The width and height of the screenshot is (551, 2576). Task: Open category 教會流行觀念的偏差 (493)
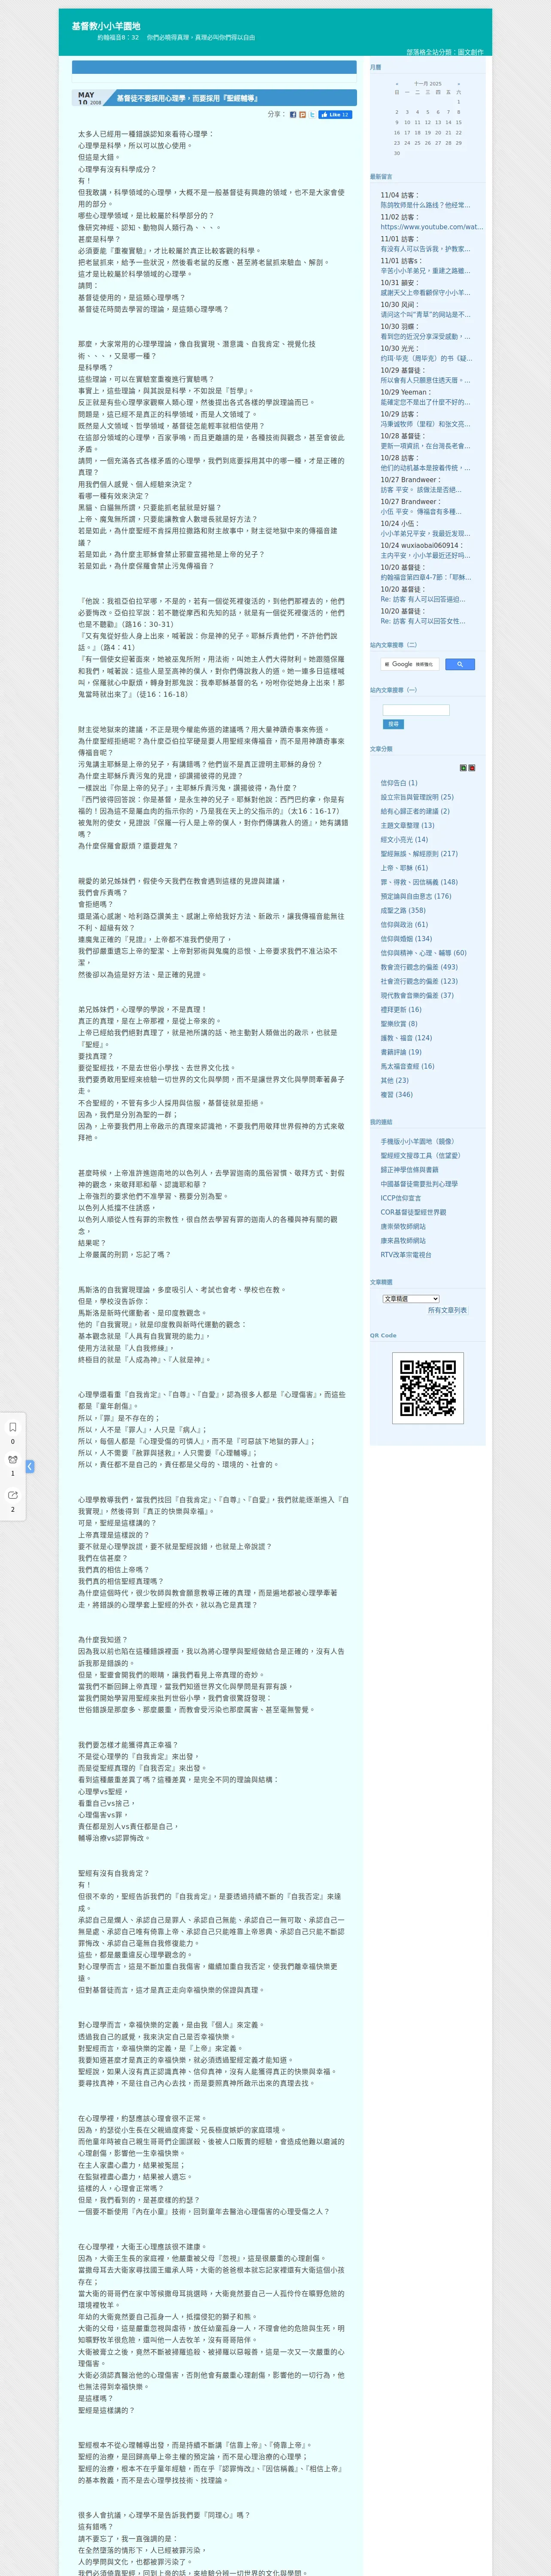click(x=419, y=967)
